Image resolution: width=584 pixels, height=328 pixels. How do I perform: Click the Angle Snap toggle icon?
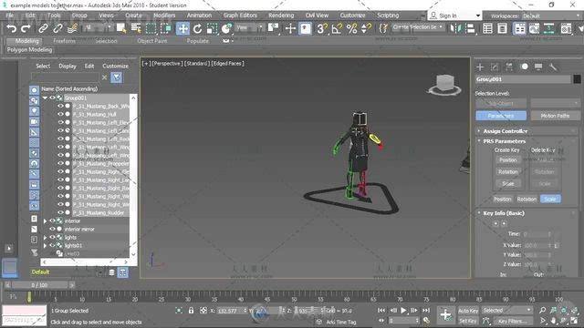click(x=337, y=28)
